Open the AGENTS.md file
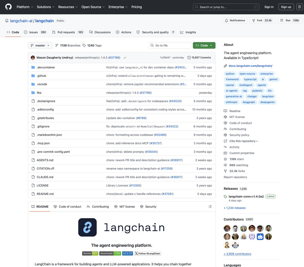This screenshot has height=267, width=304. click(45, 160)
